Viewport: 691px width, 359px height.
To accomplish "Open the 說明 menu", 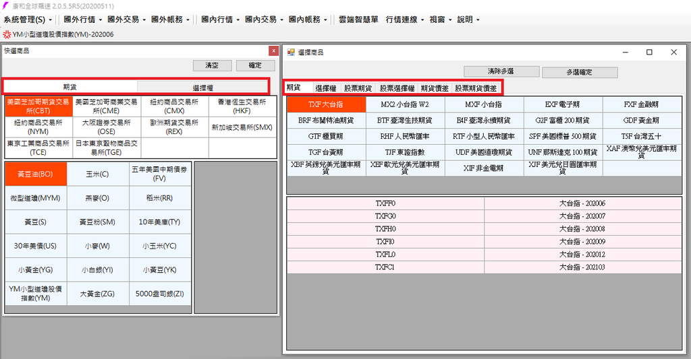I will [x=468, y=20].
